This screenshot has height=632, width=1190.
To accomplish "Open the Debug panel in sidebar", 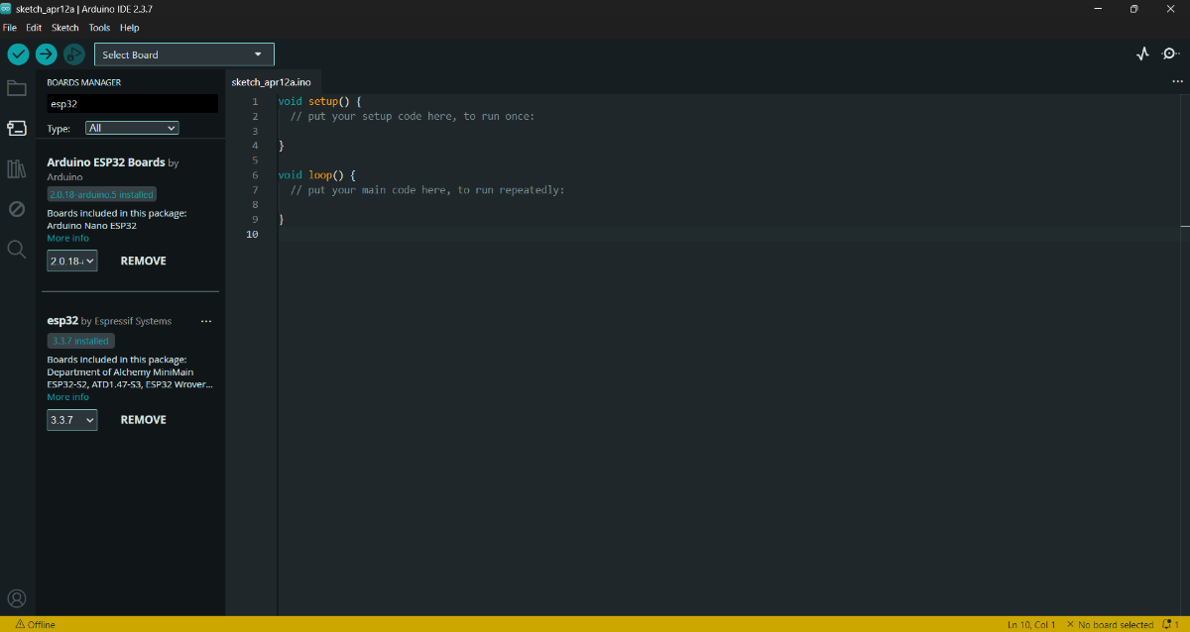I will point(17,209).
